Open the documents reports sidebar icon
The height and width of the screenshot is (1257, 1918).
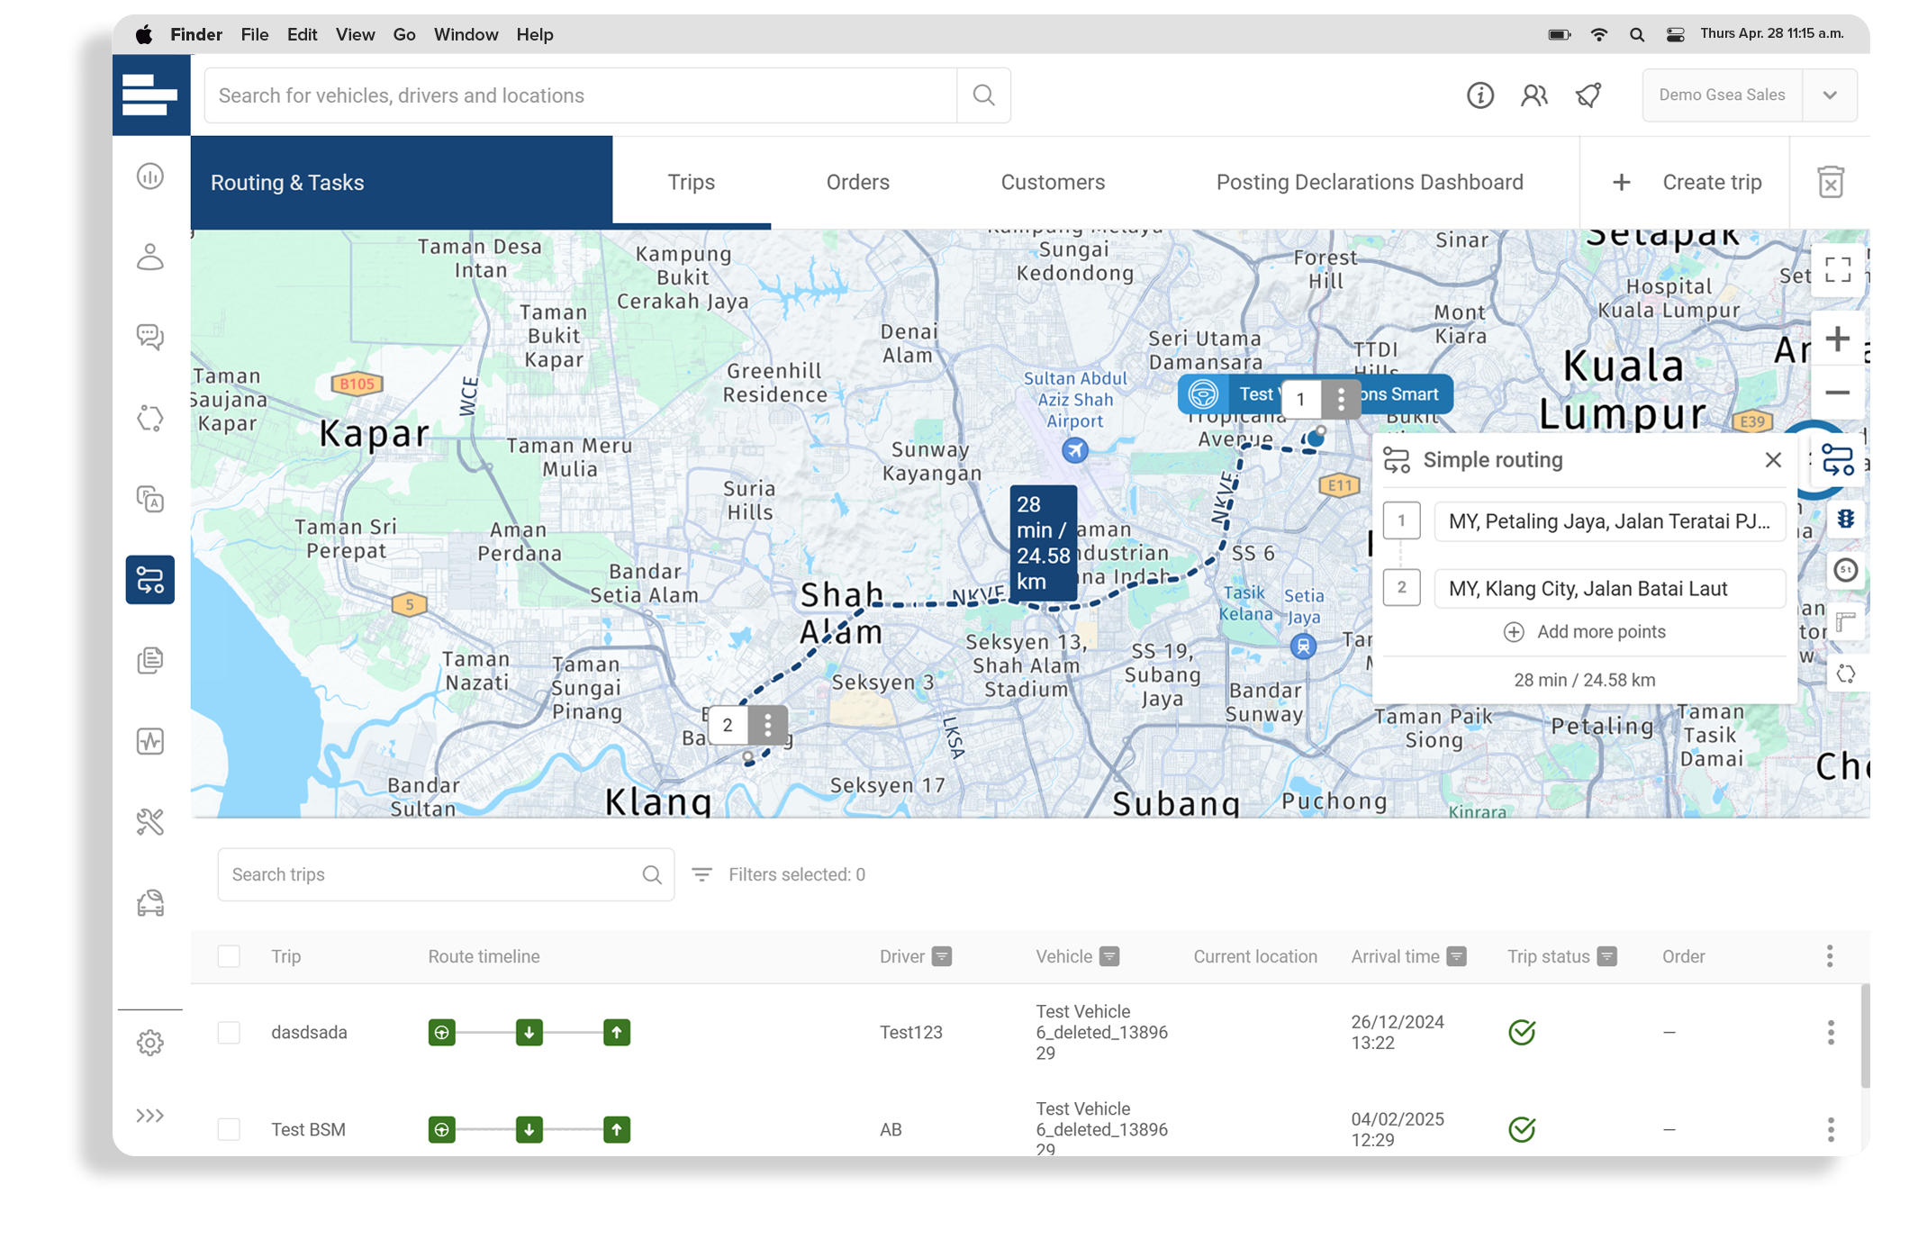[x=150, y=660]
